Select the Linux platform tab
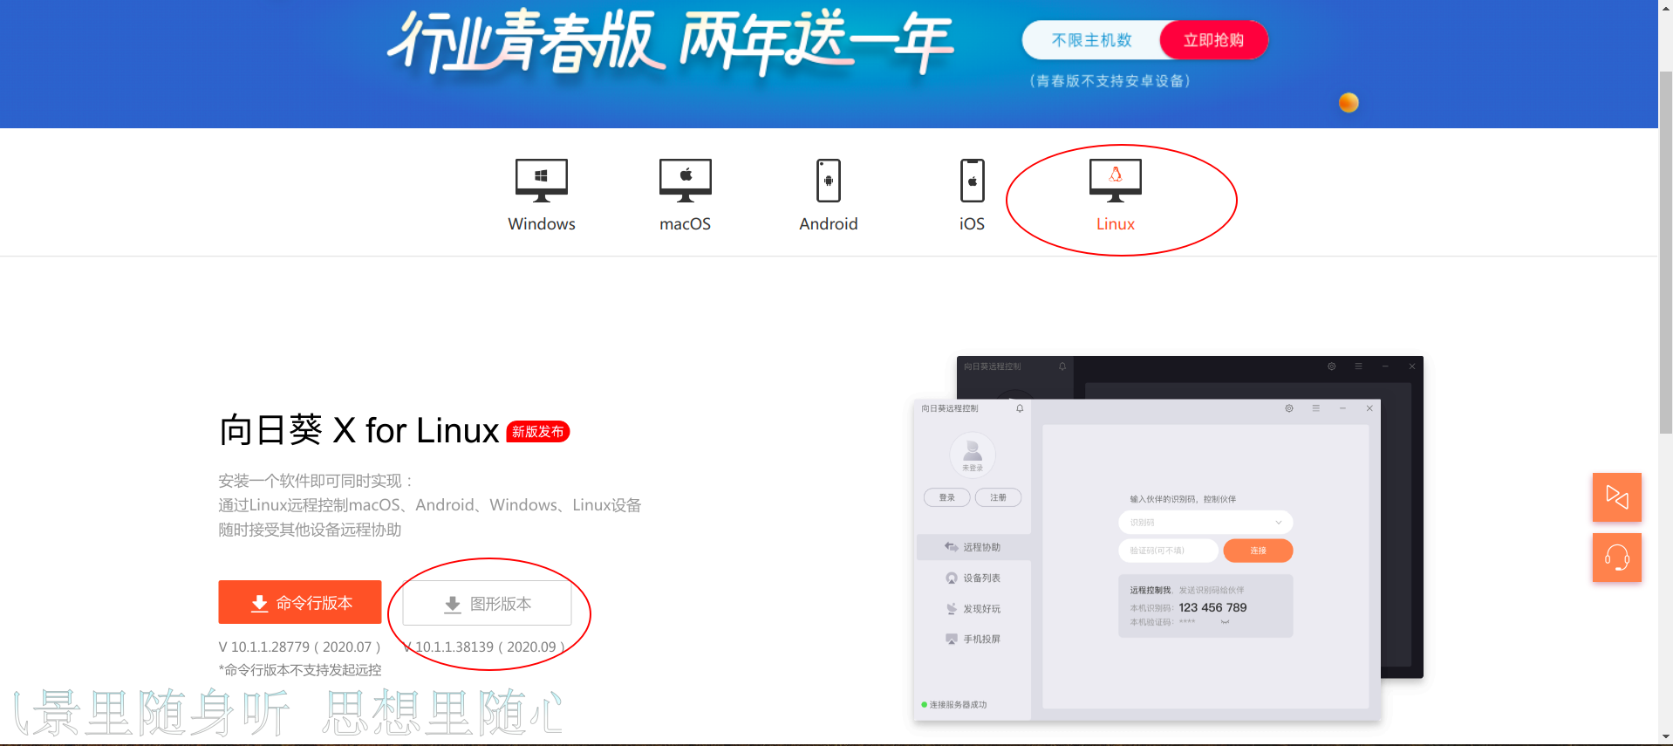 [x=1116, y=195]
